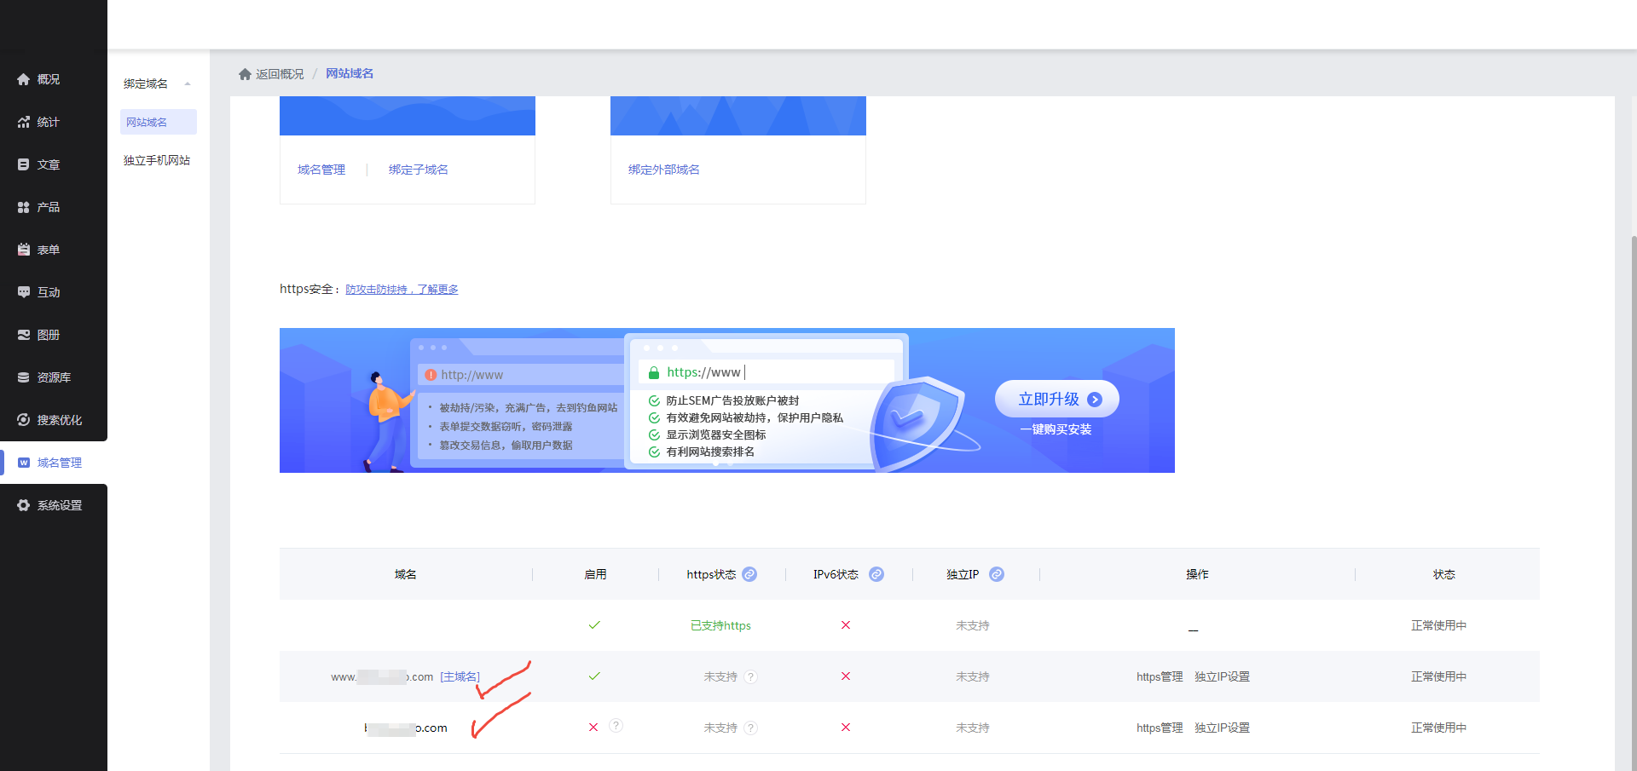
Task: Toggle enabled checkmark in the first domain row
Action: coord(594,625)
